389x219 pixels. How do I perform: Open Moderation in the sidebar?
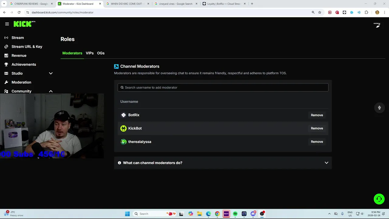tap(21, 82)
